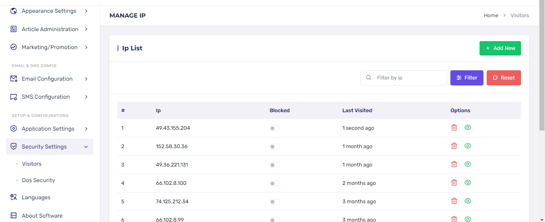Click the Email Configuration envelope icon
The height and width of the screenshot is (222, 545).
[14, 79]
